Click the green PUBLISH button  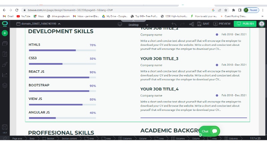click(x=245, y=24)
